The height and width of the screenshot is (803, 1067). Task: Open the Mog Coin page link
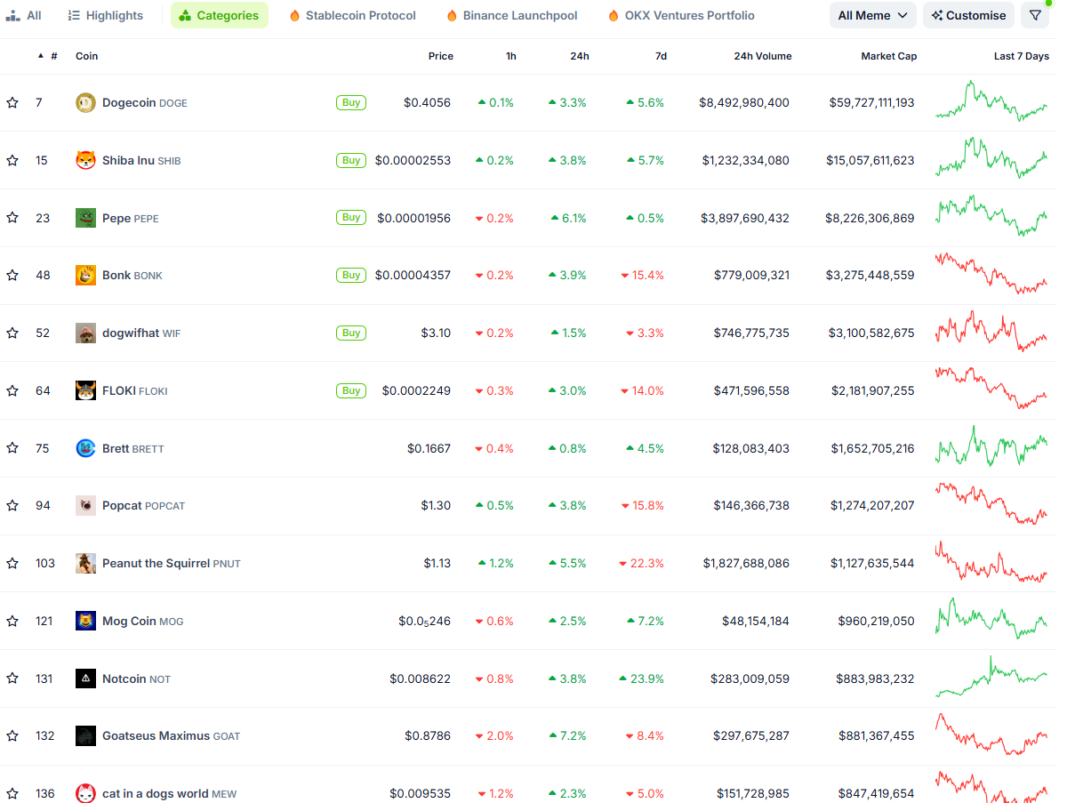pyautogui.click(x=142, y=621)
